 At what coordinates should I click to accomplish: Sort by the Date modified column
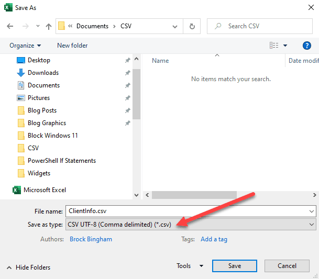pos(303,61)
